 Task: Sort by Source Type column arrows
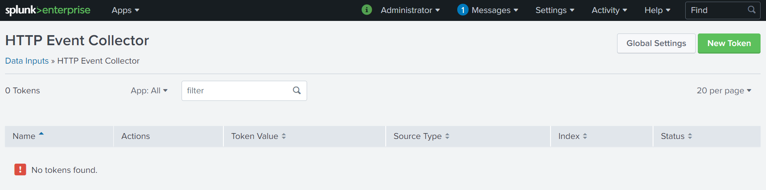(447, 136)
